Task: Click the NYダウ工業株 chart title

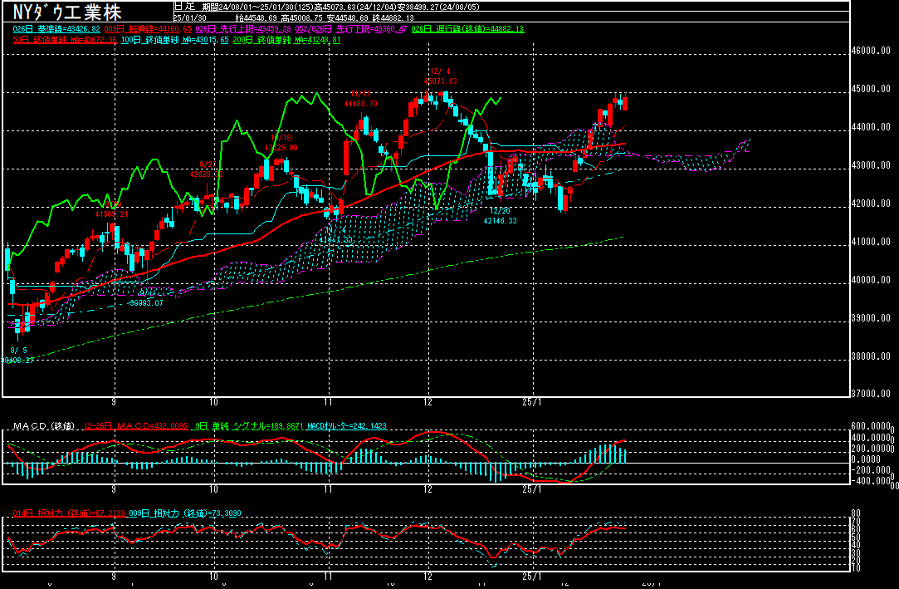Action: click(67, 12)
